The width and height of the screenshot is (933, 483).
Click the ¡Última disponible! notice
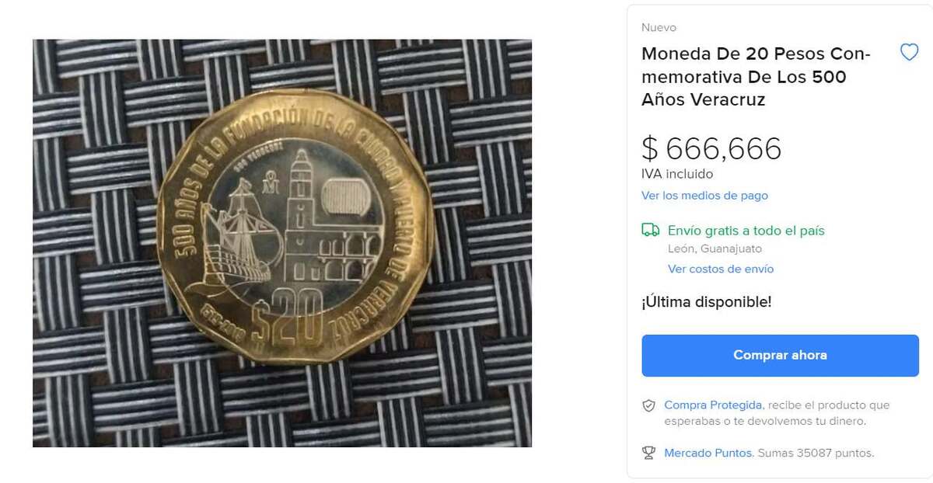[x=707, y=302]
